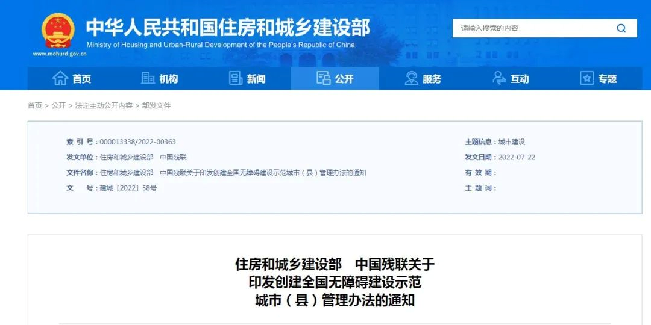This screenshot has width=651, height=325.
Task: Open the 新闻 navigation tab
Action: 256,79
